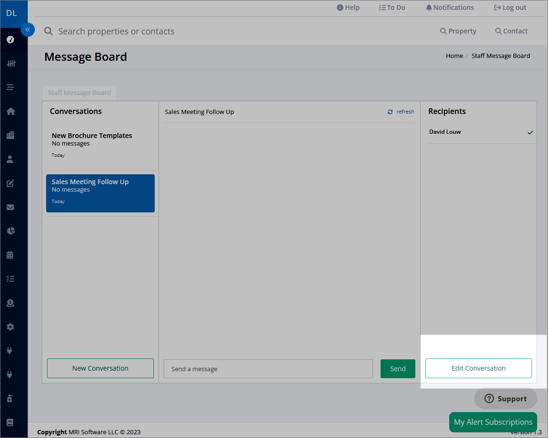Open the buildings icon in sidebar

(10, 135)
